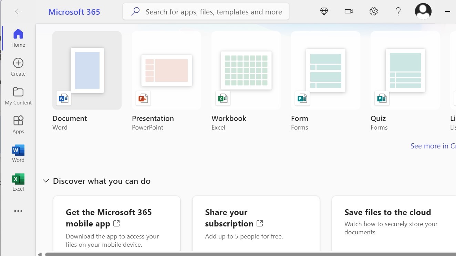Image resolution: width=456 pixels, height=256 pixels.
Task: Click the Workbook label text
Action: click(229, 119)
